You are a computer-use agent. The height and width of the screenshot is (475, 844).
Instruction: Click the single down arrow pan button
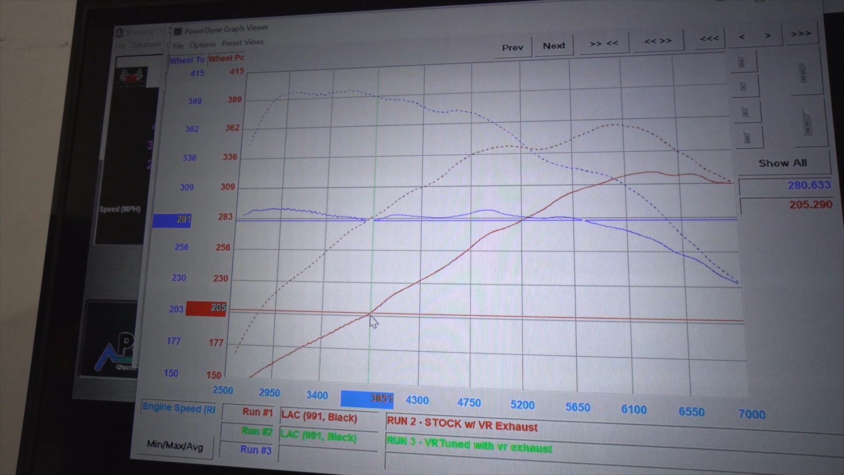745,113
